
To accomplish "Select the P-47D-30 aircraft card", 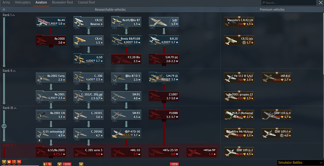I will pyautogui.click(x=126, y=133).
